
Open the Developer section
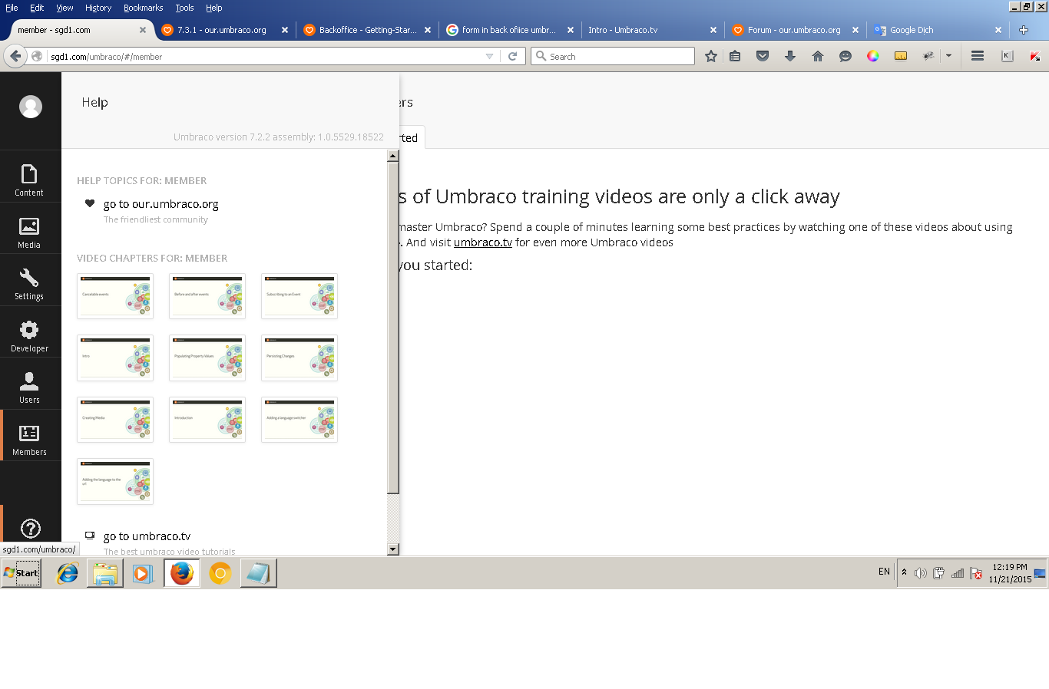[29, 336]
